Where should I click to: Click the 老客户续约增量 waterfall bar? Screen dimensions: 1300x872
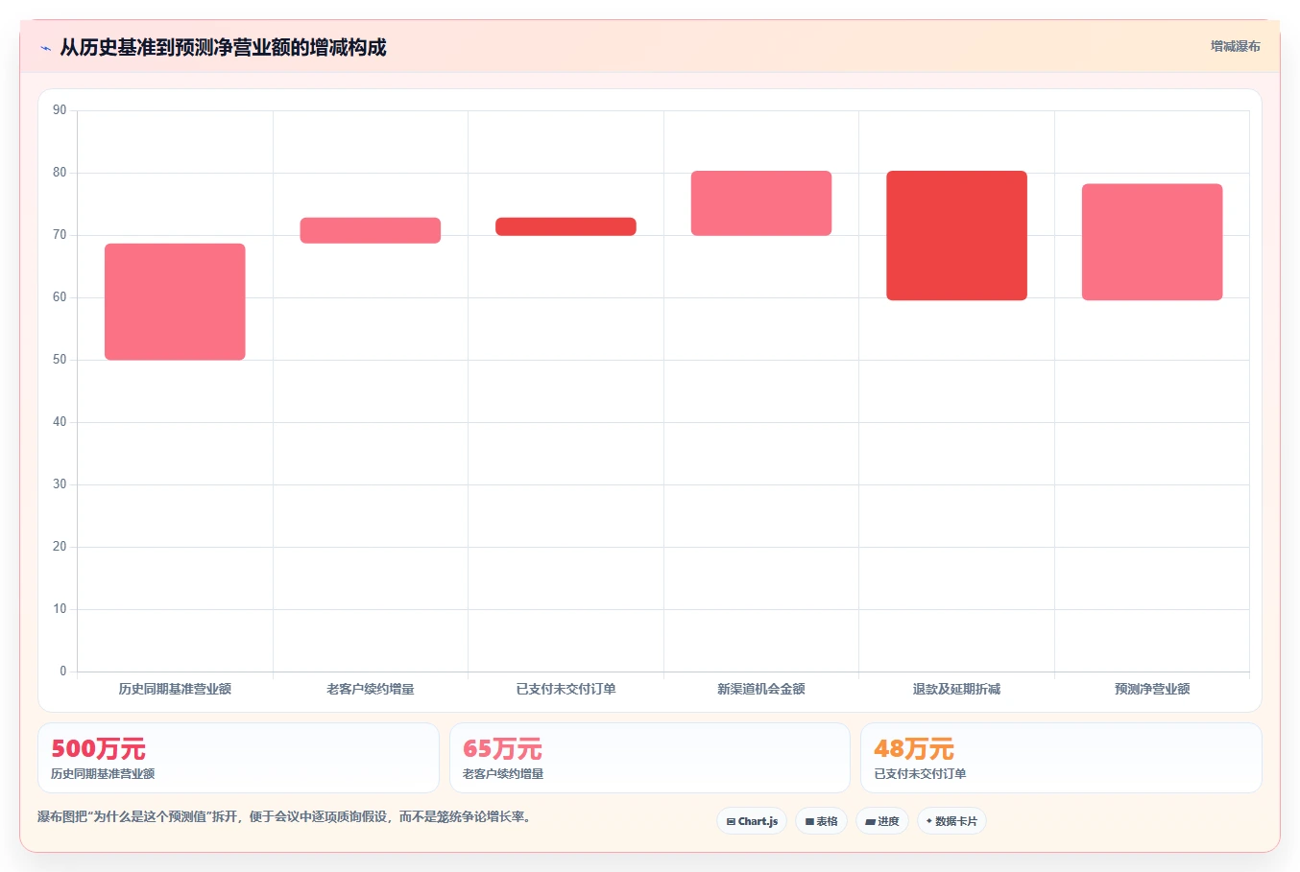[x=371, y=230]
